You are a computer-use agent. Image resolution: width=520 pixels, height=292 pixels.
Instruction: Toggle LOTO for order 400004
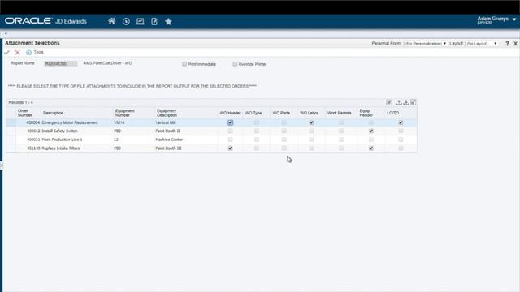tap(401, 122)
